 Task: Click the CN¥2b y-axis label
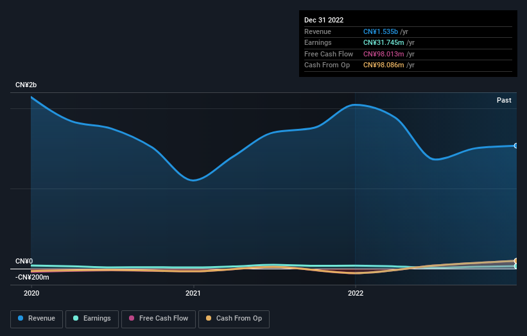(26, 85)
